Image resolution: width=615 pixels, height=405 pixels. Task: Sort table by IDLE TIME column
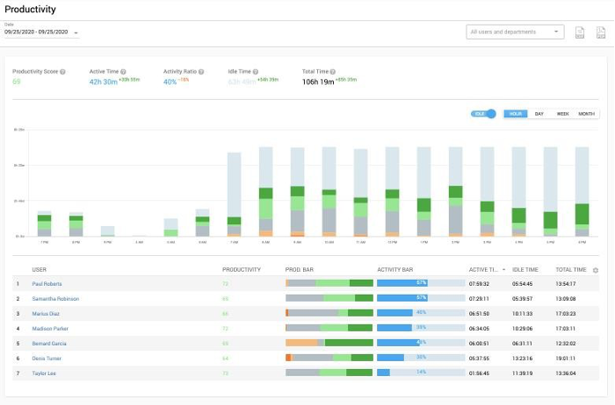[x=525, y=270]
